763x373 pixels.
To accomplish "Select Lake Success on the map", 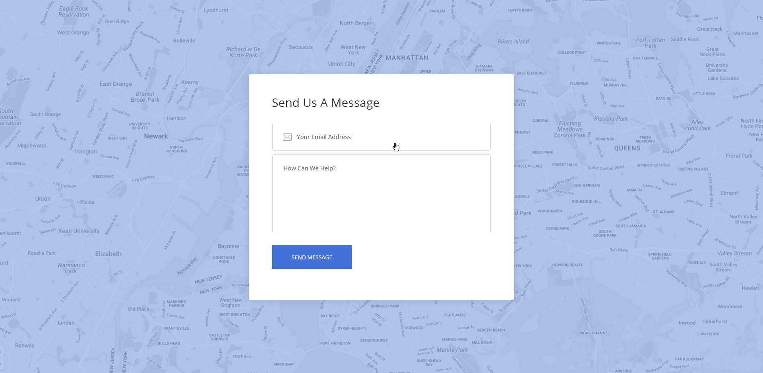I will tap(722, 78).
